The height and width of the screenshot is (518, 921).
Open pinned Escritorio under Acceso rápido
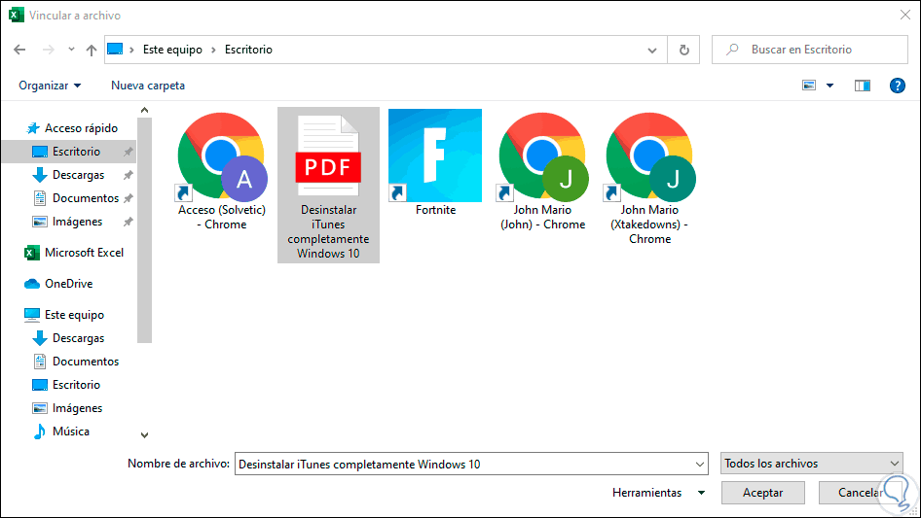(69, 152)
